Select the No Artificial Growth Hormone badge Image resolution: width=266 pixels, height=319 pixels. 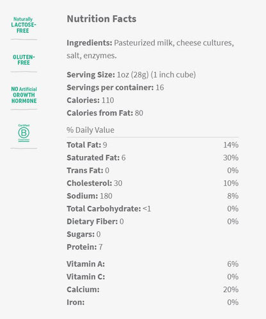pyautogui.click(x=24, y=95)
